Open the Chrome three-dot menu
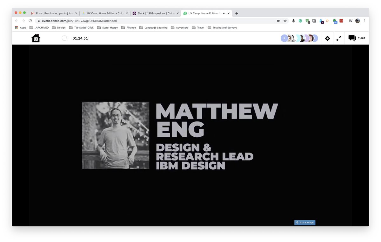The width and height of the screenshot is (381, 242). pos(364,21)
